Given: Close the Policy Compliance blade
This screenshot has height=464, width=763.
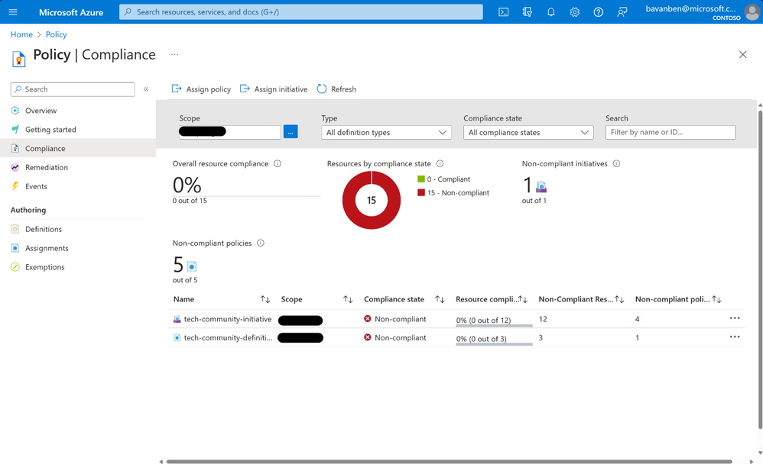Looking at the screenshot, I should click(x=742, y=54).
